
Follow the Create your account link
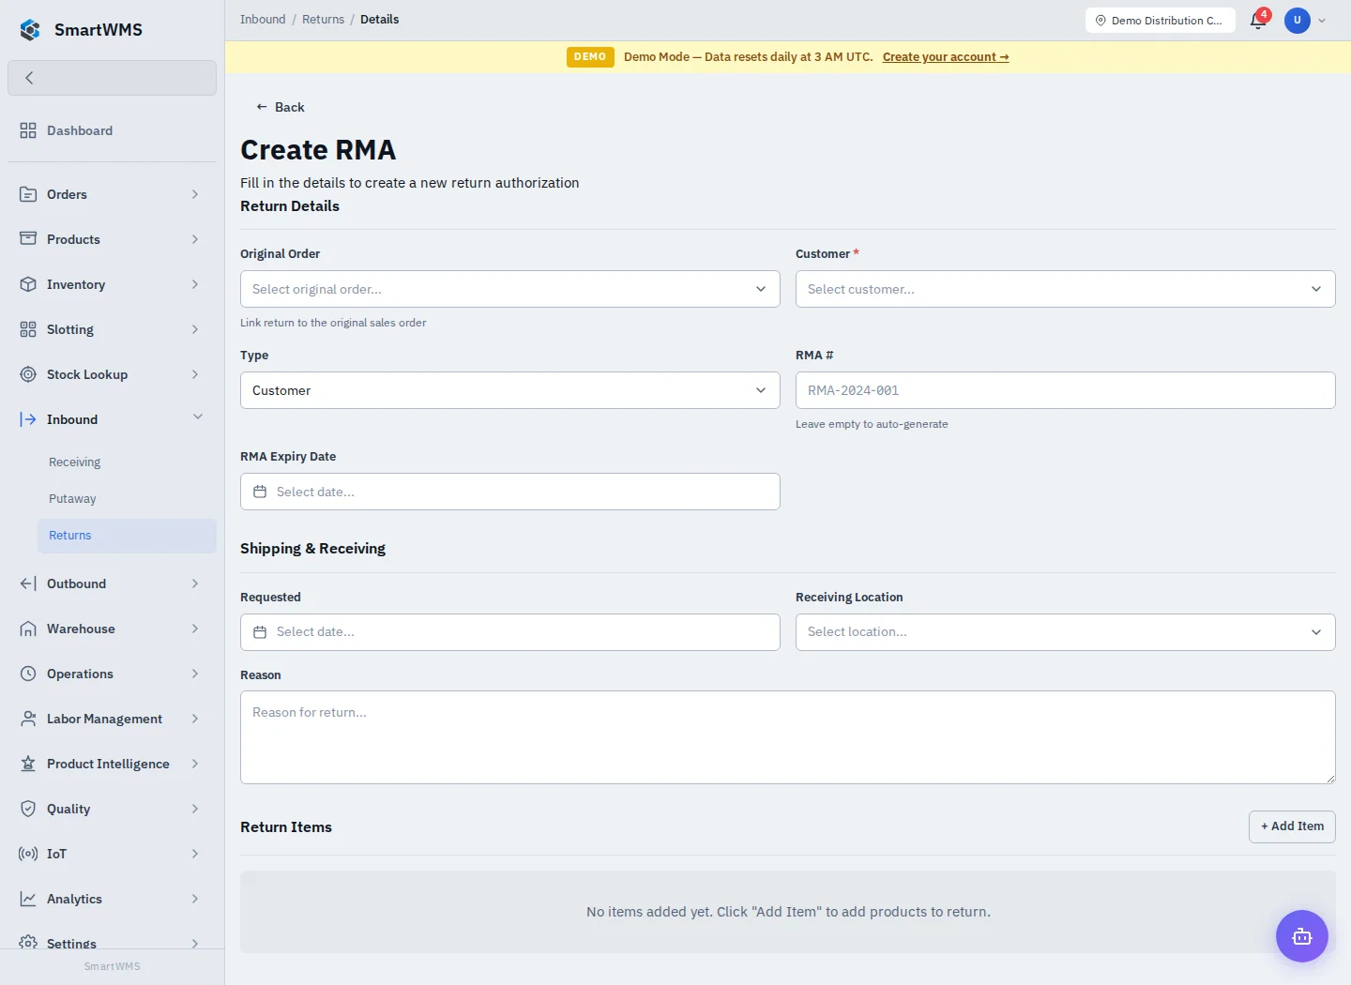pyautogui.click(x=946, y=57)
